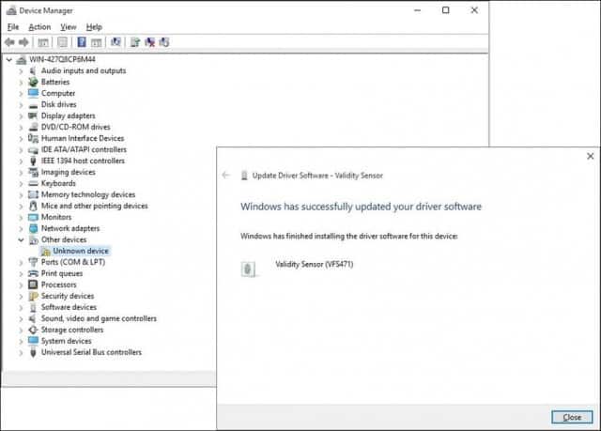Select the Unknown device label
Image resolution: width=601 pixels, height=431 pixels.
point(81,251)
